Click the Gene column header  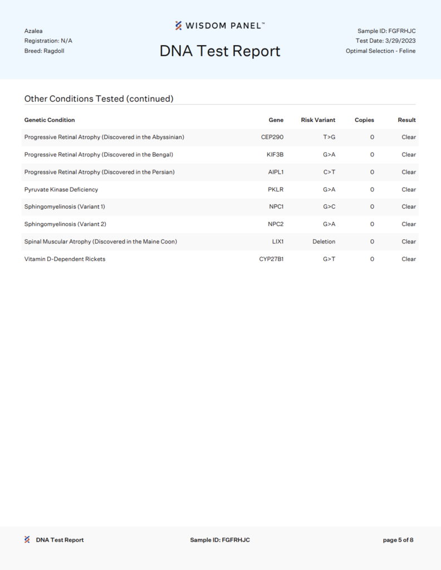point(276,120)
